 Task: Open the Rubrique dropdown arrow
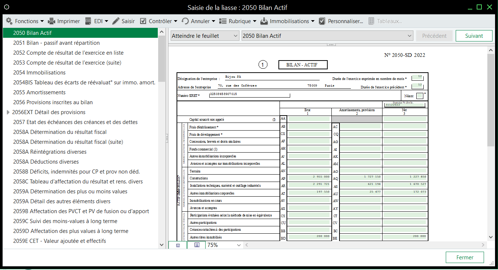(255, 21)
